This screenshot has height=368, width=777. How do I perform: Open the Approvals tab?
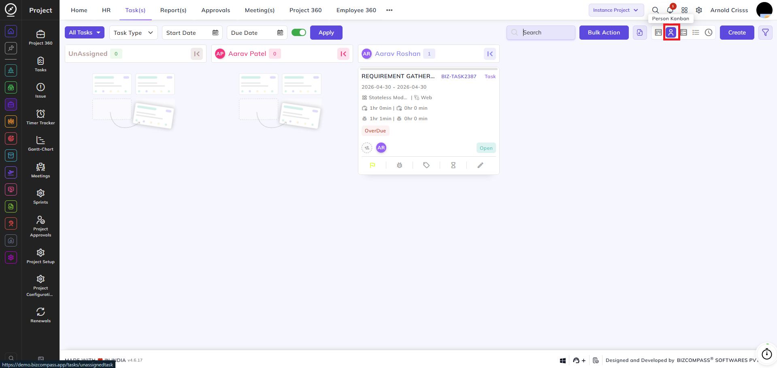[216, 10]
